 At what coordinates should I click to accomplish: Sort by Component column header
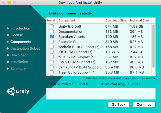pos(80,20)
